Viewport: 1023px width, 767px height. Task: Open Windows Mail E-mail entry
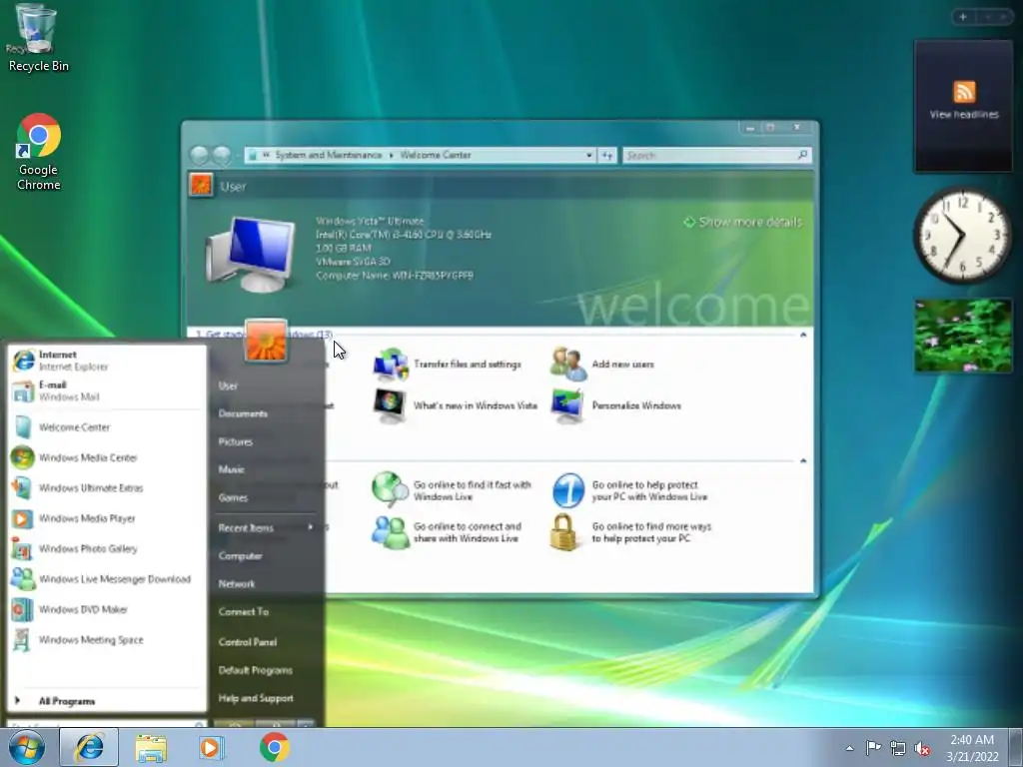click(106, 390)
